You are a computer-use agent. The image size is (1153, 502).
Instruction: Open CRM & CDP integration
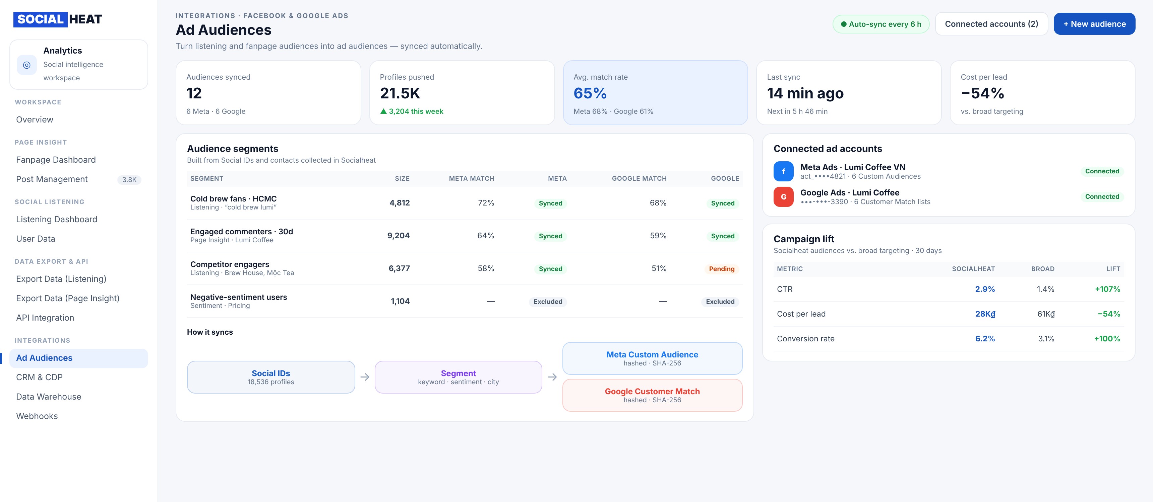79,377
